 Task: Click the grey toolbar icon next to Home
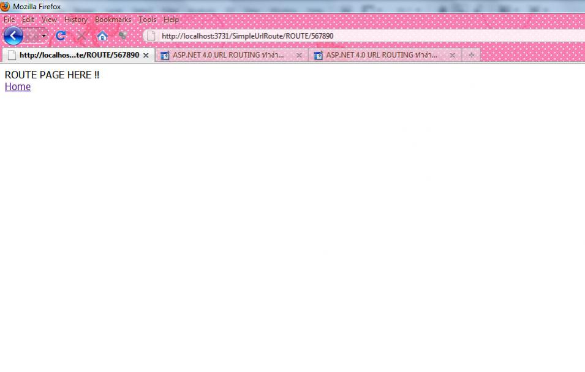[123, 35]
